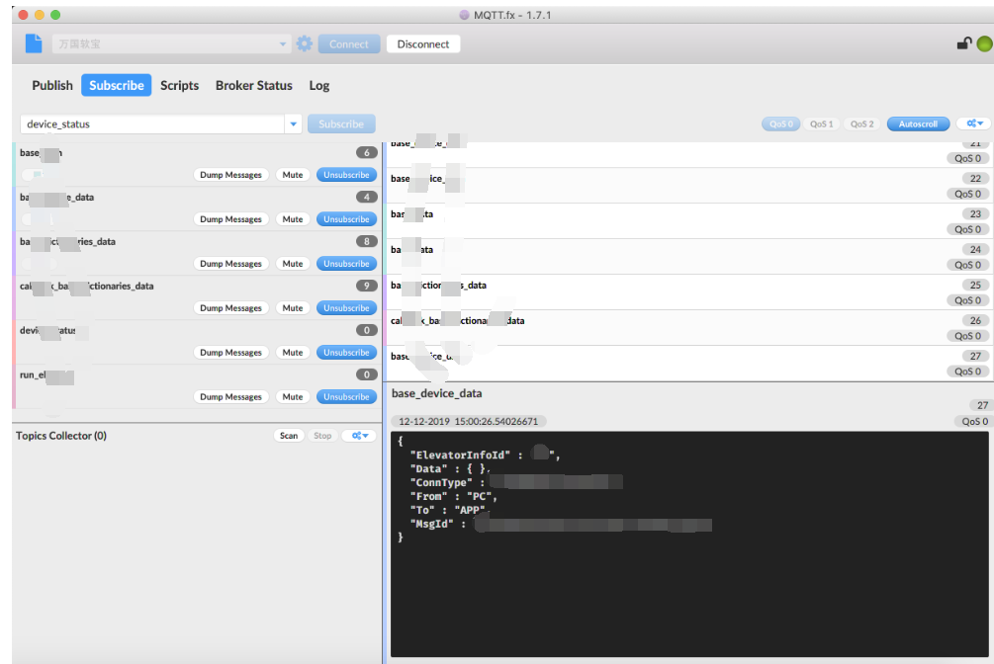This screenshot has width=994, height=664.
Task: Select QoS 0 option
Action: click(781, 124)
